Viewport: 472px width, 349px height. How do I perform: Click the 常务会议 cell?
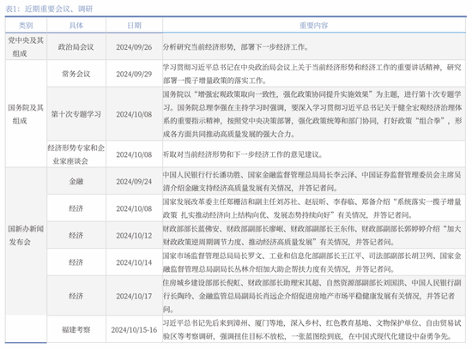tap(76, 74)
